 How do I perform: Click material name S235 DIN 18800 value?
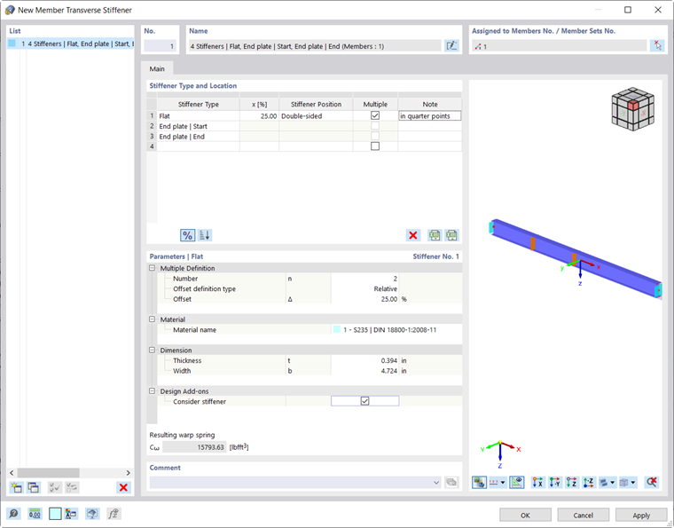point(396,330)
